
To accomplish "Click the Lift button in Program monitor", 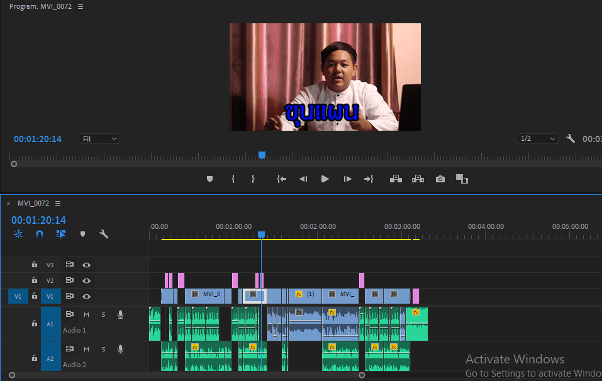I will tap(396, 179).
